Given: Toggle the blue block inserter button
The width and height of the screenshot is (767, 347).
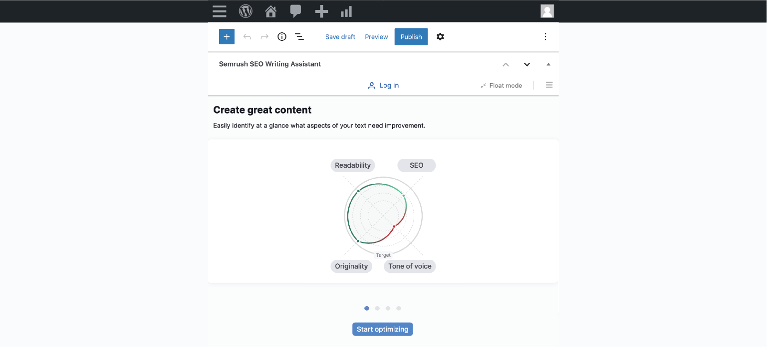Looking at the screenshot, I should pyautogui.click(x=227, y=36).
